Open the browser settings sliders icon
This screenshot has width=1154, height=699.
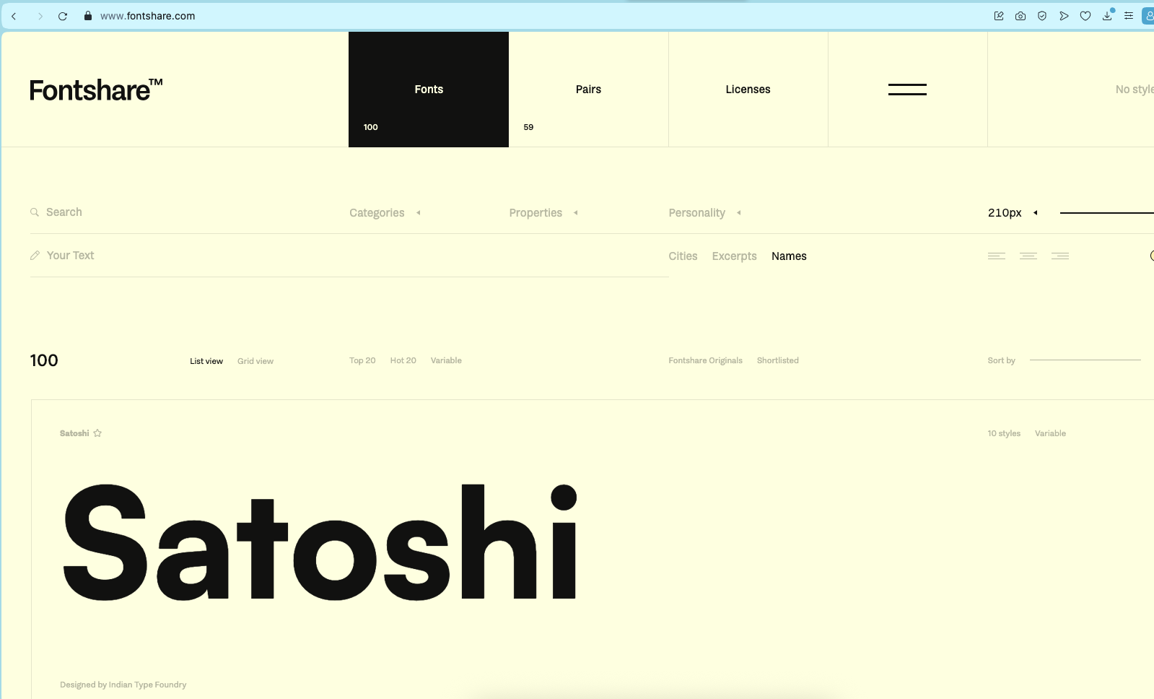(x=1129, y=16)
